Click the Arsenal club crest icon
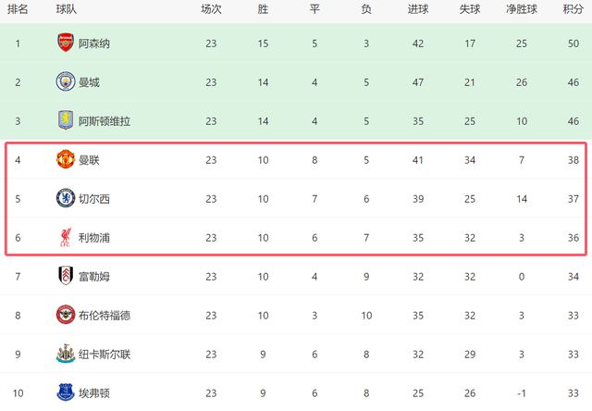This screenshot has width=592, height=411. click(x=65, y=43)
